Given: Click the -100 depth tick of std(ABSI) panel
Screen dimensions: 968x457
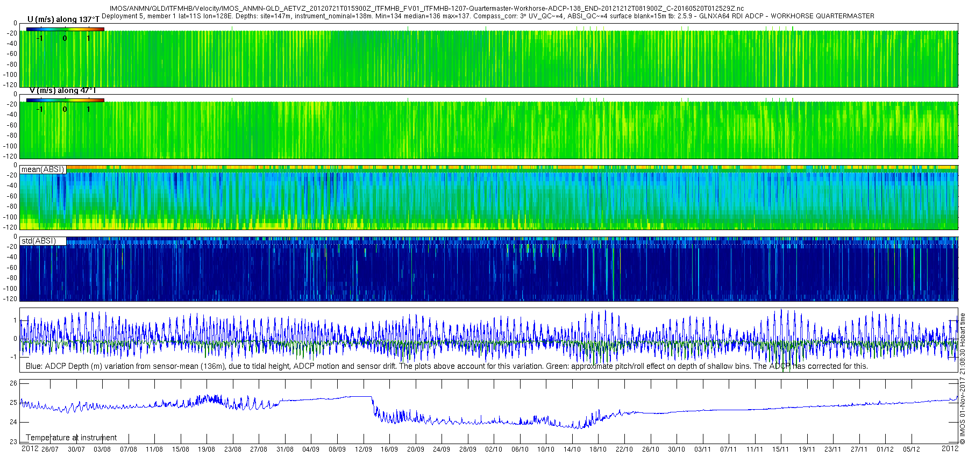Looking at the screenshot, I should tap(10, 288).
